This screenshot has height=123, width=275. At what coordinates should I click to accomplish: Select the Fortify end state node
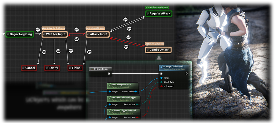click(52, 68)
